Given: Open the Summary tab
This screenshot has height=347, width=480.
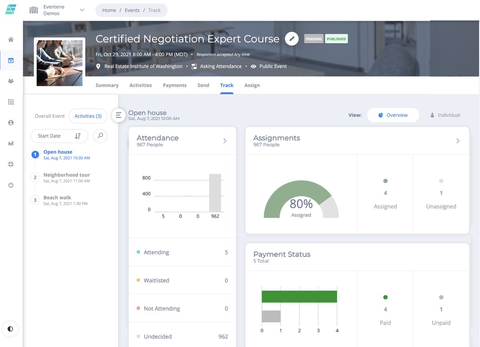Looking at the screenshot, I should click(107, 85).
